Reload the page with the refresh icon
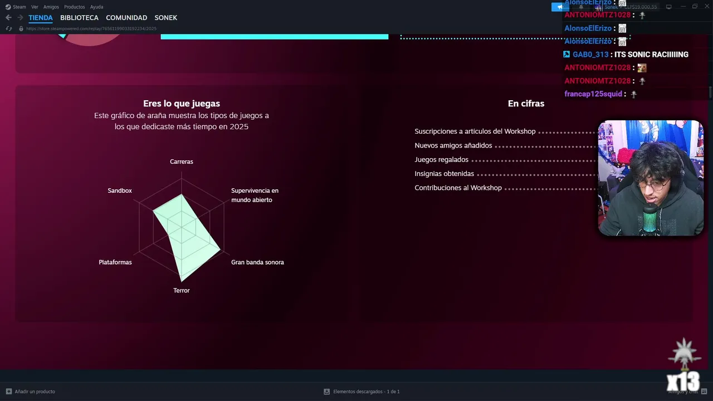713x401 pixels. [x=8, y=28]
